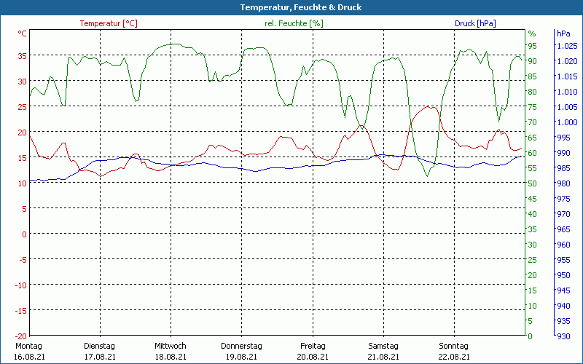Click the 'Samstag' day label
The height and width of the screenshot is (364, 583).
pyautogui.click(x=383, y=346)
